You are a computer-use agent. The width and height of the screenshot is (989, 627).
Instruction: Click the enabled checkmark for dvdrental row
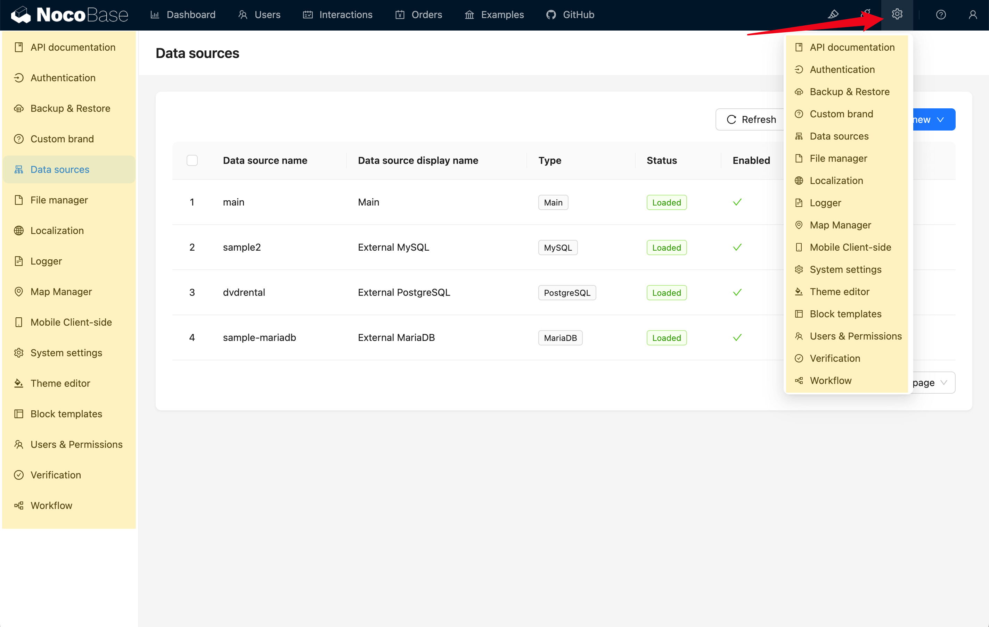[x=737, y=293]
